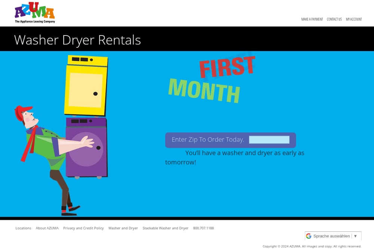Open the Washer and Dryer footer link
374x249 pixels.
pyautogui.click(x=123, y=228)
